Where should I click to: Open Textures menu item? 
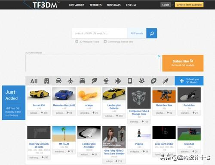pos(95,5)
